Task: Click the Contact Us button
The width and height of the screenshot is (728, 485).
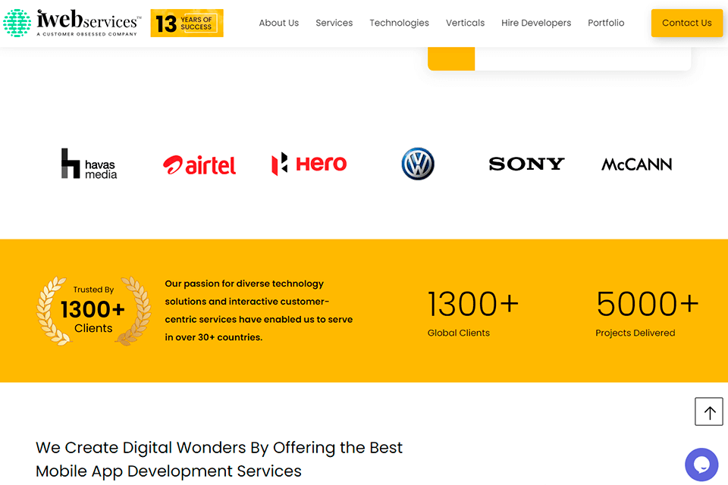Action: coord(687,23)
